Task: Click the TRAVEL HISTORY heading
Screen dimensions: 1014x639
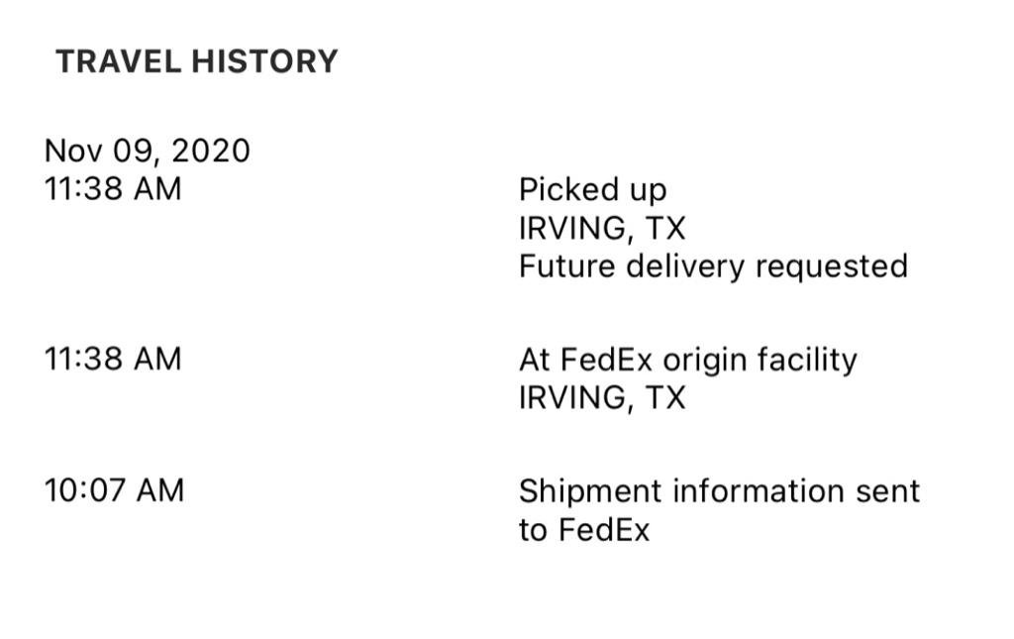Action: 197,61
